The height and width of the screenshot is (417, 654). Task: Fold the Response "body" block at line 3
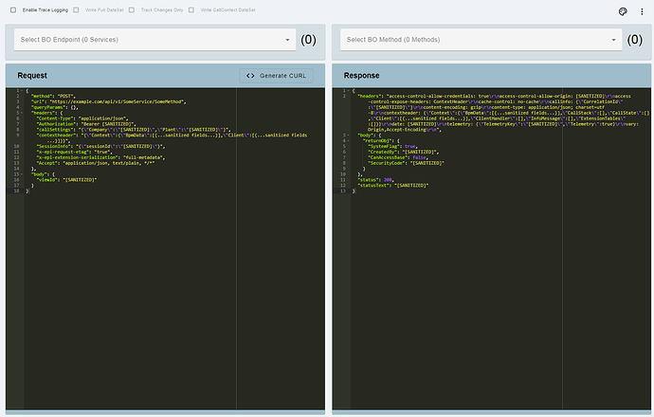pyautogui.click(x=349, y=136)
